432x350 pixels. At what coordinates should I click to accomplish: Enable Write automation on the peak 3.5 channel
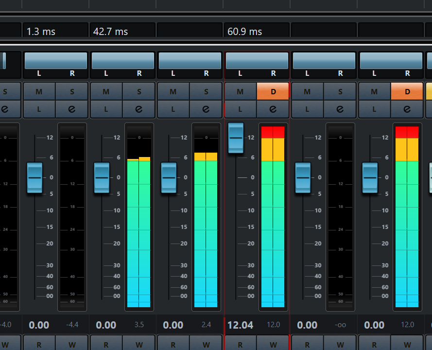tap(139, 343)
